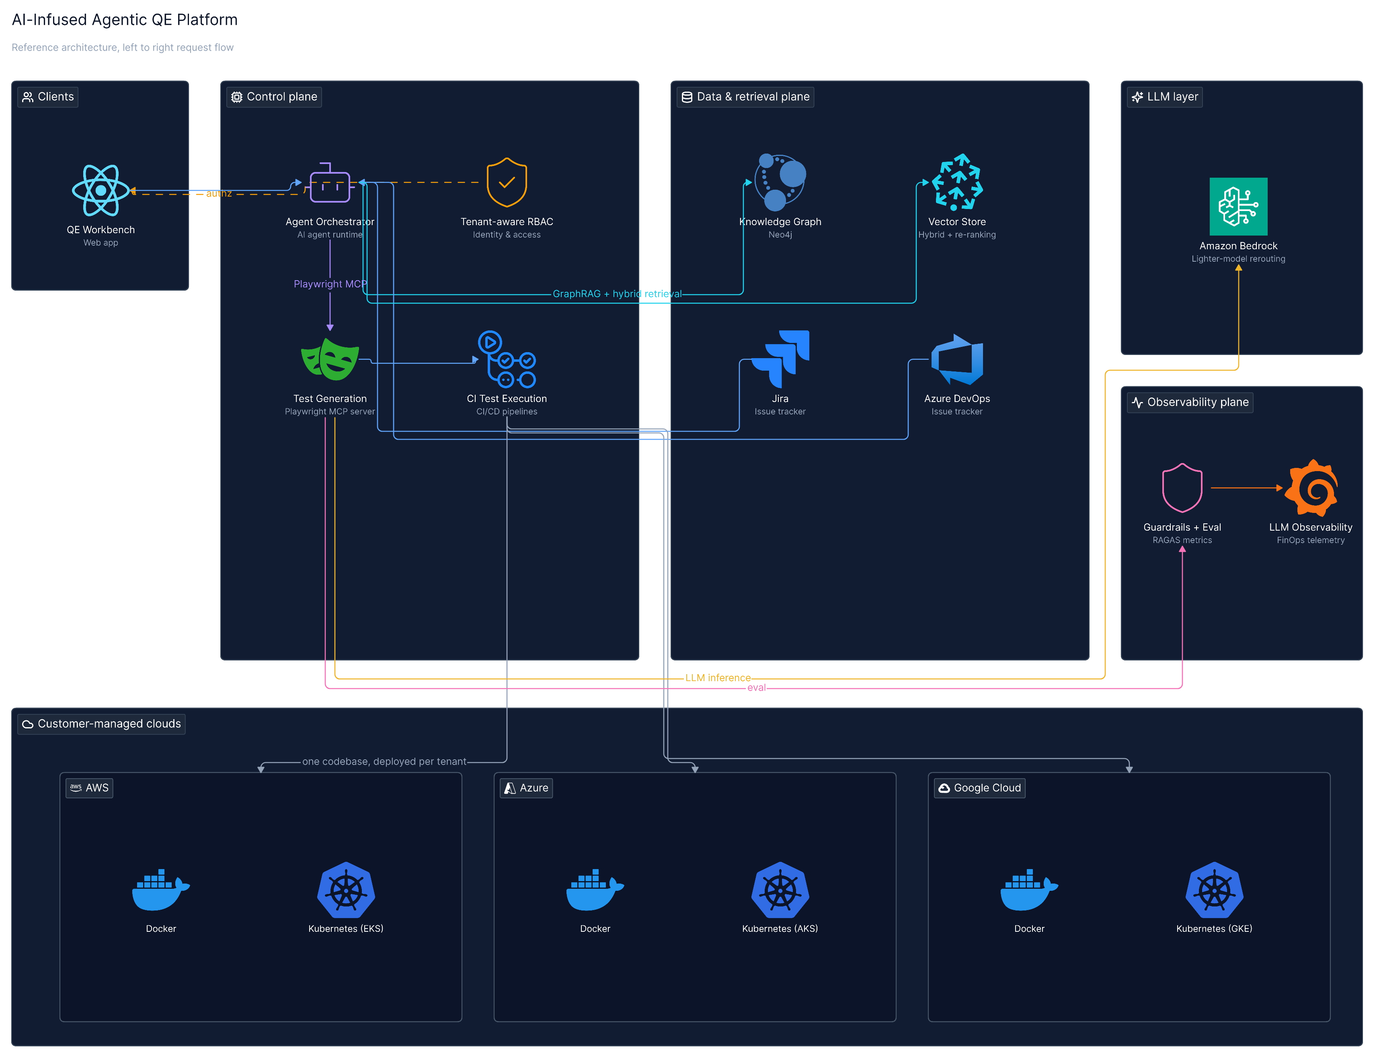Select the LLM Observability Grafana icon
The height and width of the screenshot is (1058, 1375).
click(1311, 488)
